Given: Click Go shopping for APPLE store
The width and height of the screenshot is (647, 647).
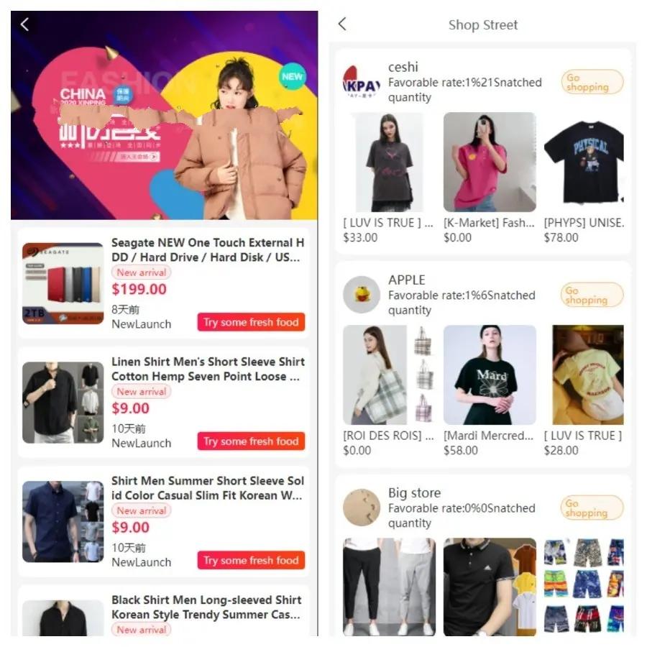Looking at the screenshot, I should pos(592,295).
